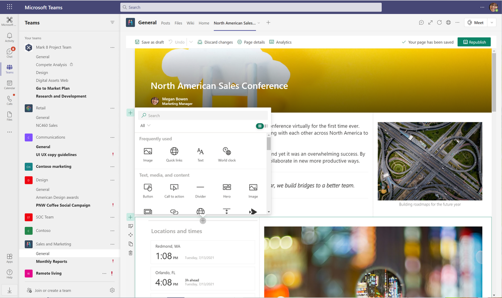The height and width of the screenshot is (298, 502).
Task: Expand the North American Sales tab chevron
Action: (x=259, y=23)
